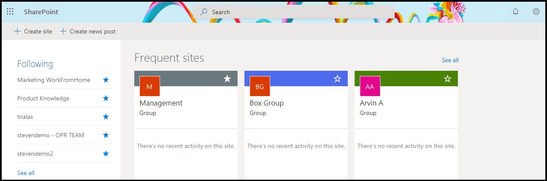The image size is (547, 181).
Task: Open Product Knowledge site
Action: click(43, 98)
